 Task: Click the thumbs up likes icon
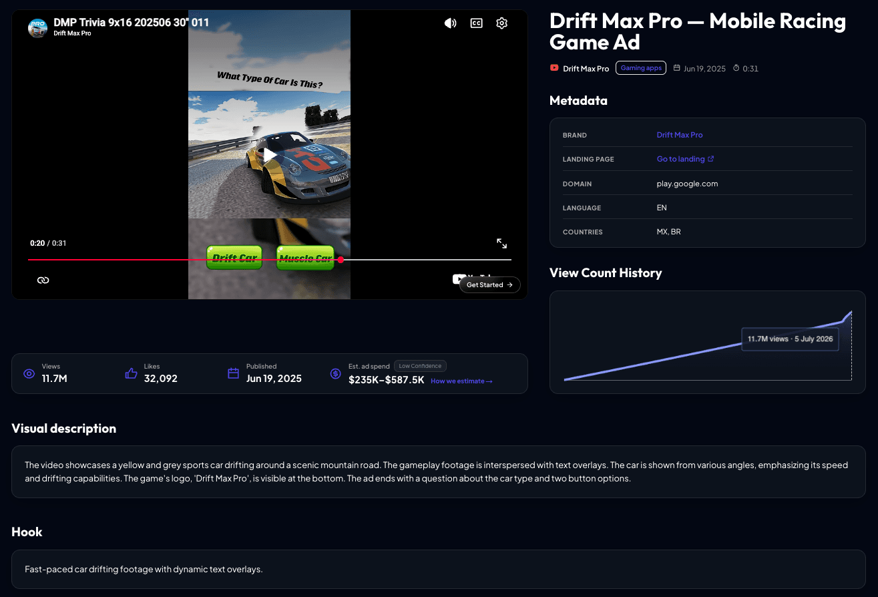[x=132, y=374]
